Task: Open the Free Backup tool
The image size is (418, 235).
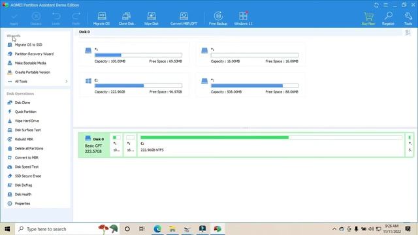Action: tap(218, 18)
